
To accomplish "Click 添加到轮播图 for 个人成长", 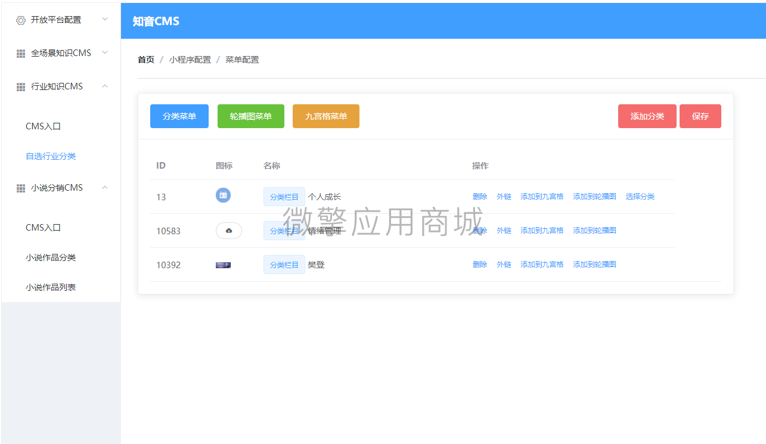I will tap(595, 197).
